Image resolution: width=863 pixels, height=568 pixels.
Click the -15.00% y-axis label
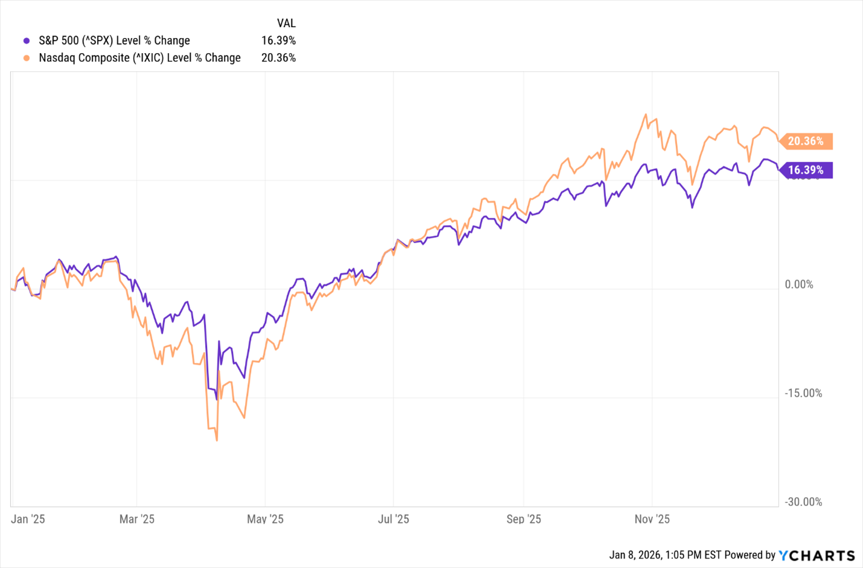coord(803,393)
